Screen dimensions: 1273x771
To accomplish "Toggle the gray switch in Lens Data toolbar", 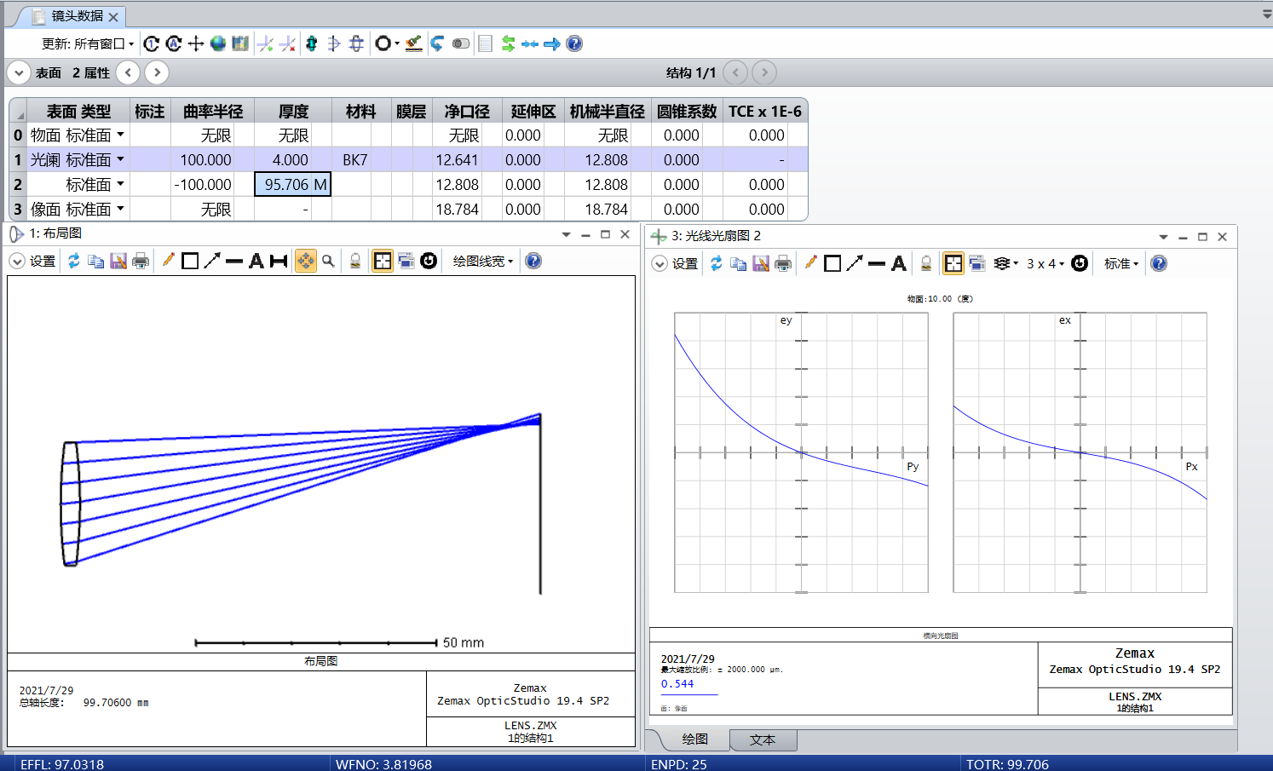I will click(461, 43).
